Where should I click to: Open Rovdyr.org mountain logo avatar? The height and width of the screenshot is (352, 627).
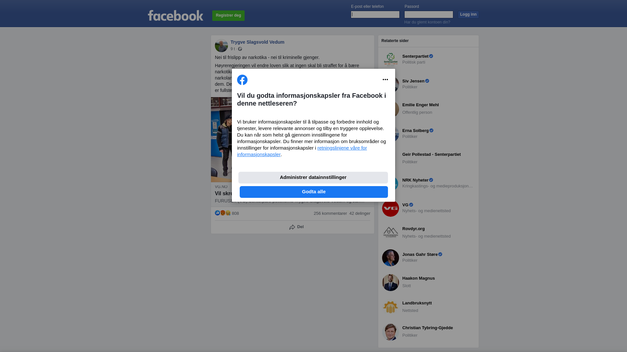(x=391, y=233)
